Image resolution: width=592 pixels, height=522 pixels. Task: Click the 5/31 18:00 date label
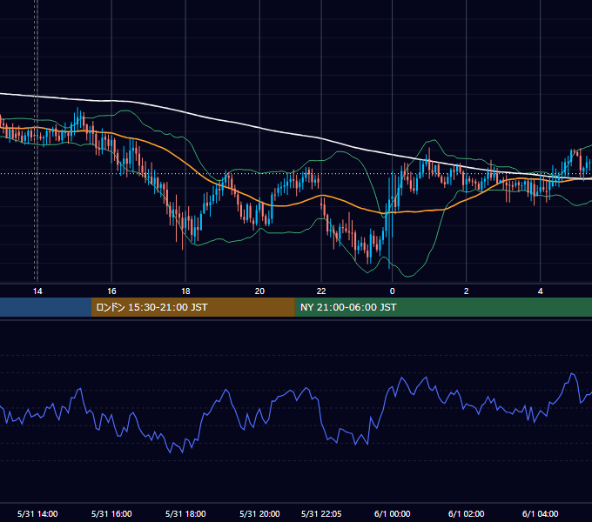point(185,513)
